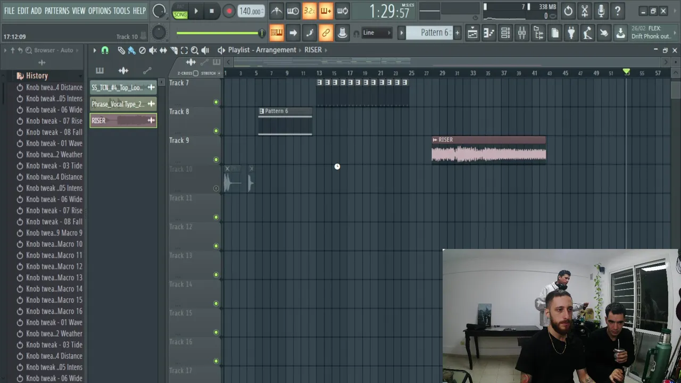
Task: Adjust the master pitch knob
Action: (x=159, y=33)
